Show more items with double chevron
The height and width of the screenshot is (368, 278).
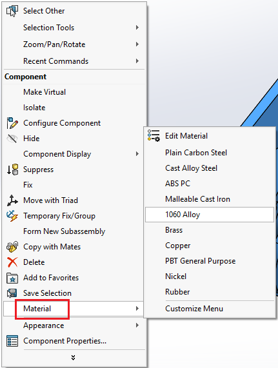pos(74,358)
